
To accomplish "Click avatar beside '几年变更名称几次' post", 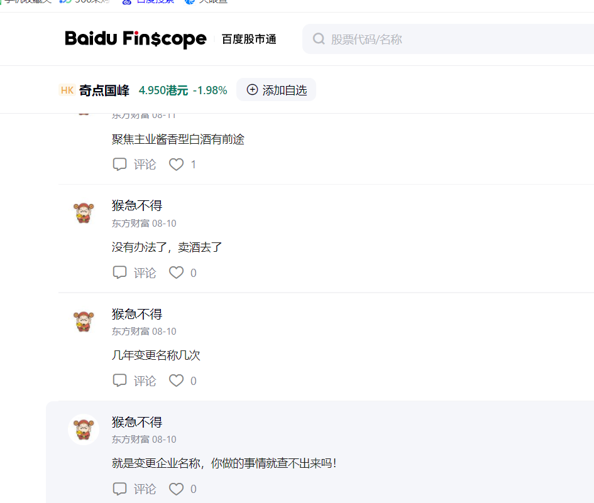I will click(x=83, y=321).
